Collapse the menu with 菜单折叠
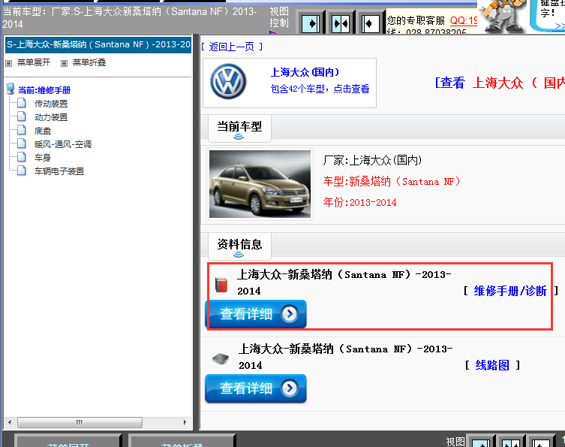The height and width of the screenshot is (447, 565). 89,62
